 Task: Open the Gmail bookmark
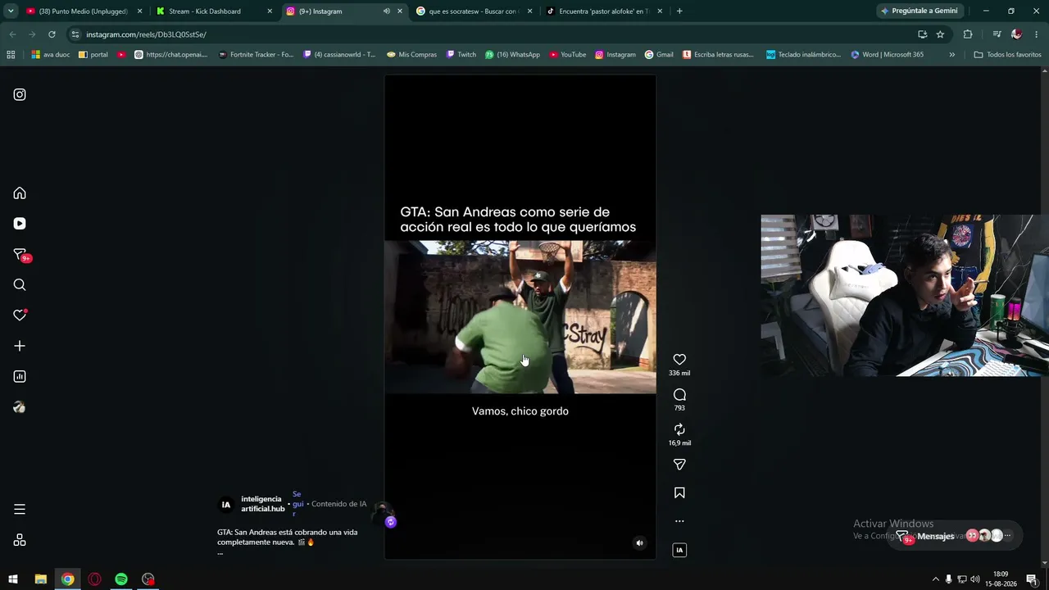tap(659, 55)
